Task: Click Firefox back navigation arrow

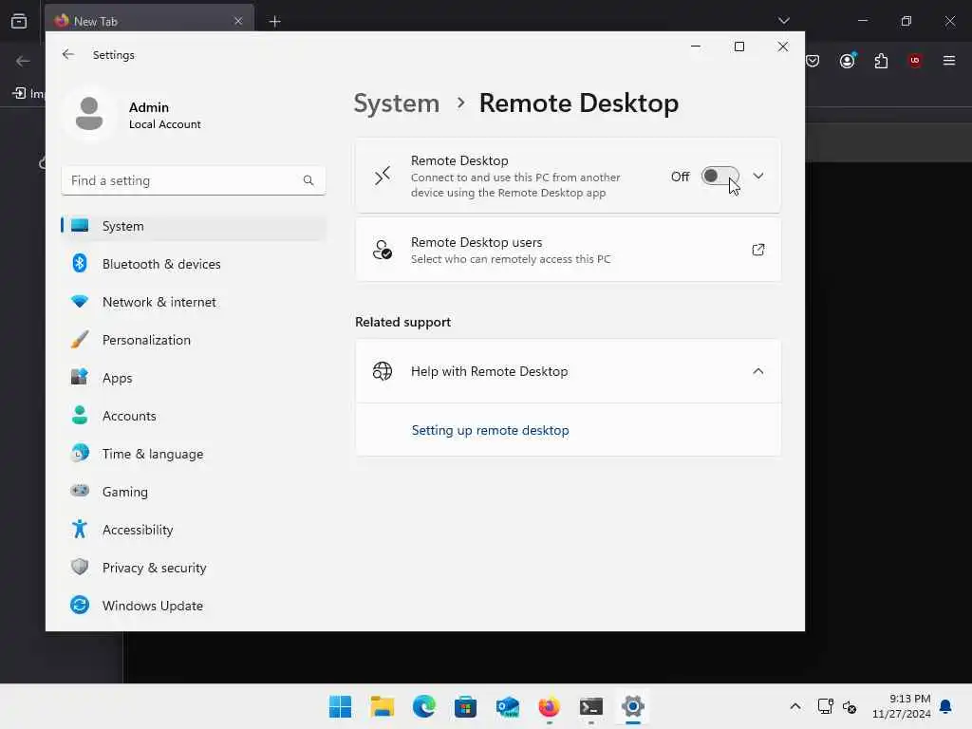Action: 23,61
